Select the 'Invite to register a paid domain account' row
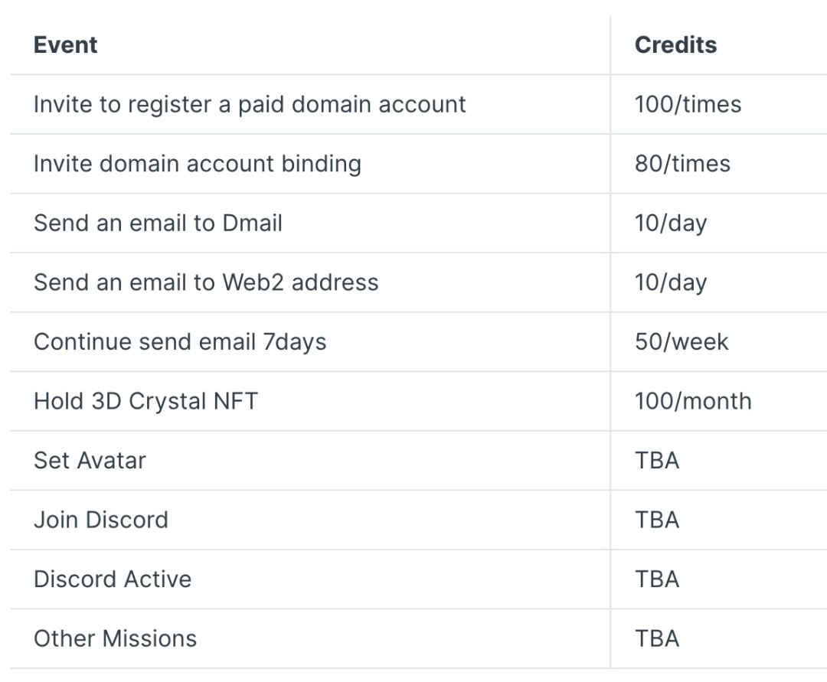This screenshot has height=682, width=827. click(250, 104)
